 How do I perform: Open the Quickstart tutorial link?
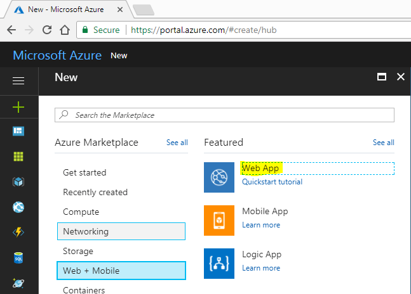tap(272, 182)
